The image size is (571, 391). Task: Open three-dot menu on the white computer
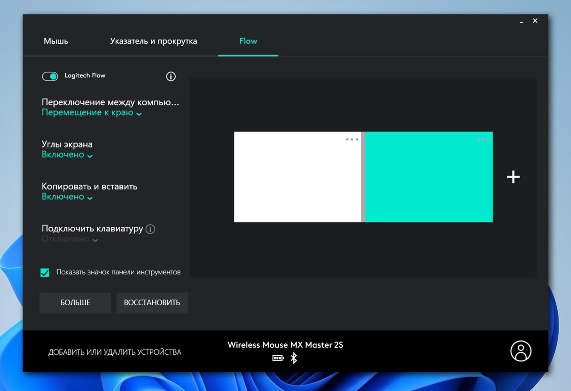352,140
